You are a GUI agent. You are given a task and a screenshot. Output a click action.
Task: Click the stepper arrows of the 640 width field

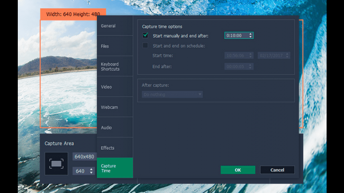pos(91,171)
